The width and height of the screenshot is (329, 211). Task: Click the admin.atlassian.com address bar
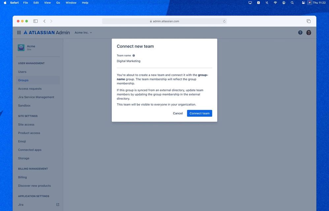(x=164, y=21)
